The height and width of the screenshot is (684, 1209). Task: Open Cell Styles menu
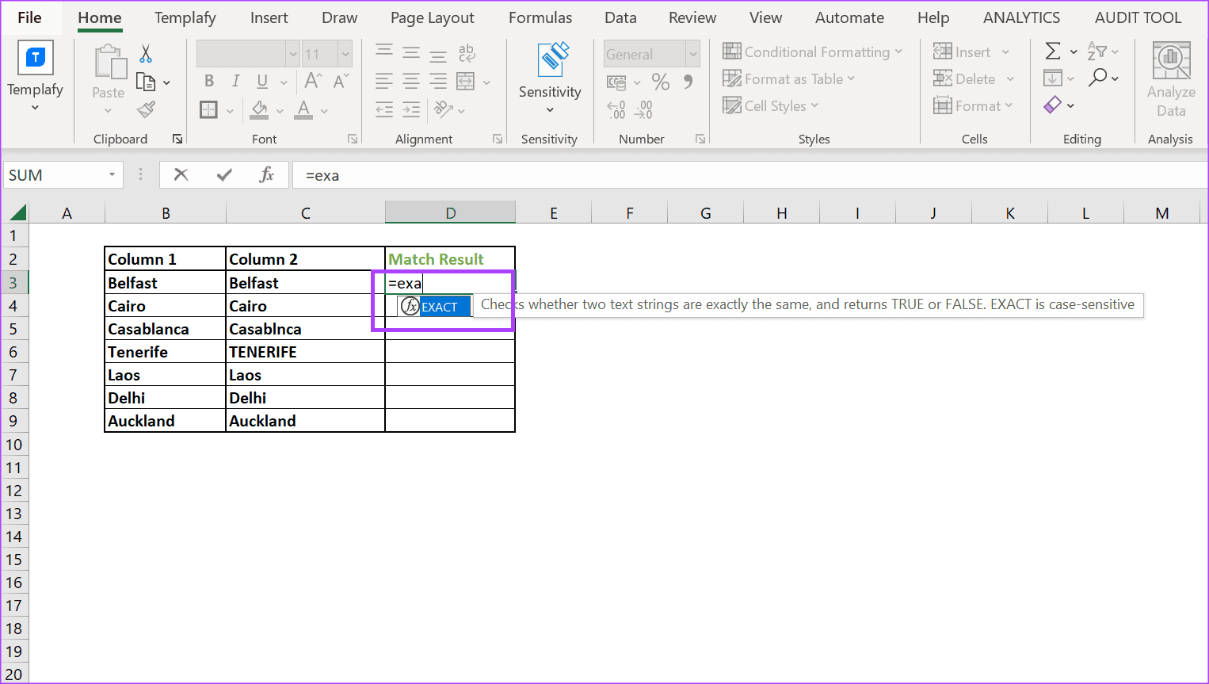point(771,105)
